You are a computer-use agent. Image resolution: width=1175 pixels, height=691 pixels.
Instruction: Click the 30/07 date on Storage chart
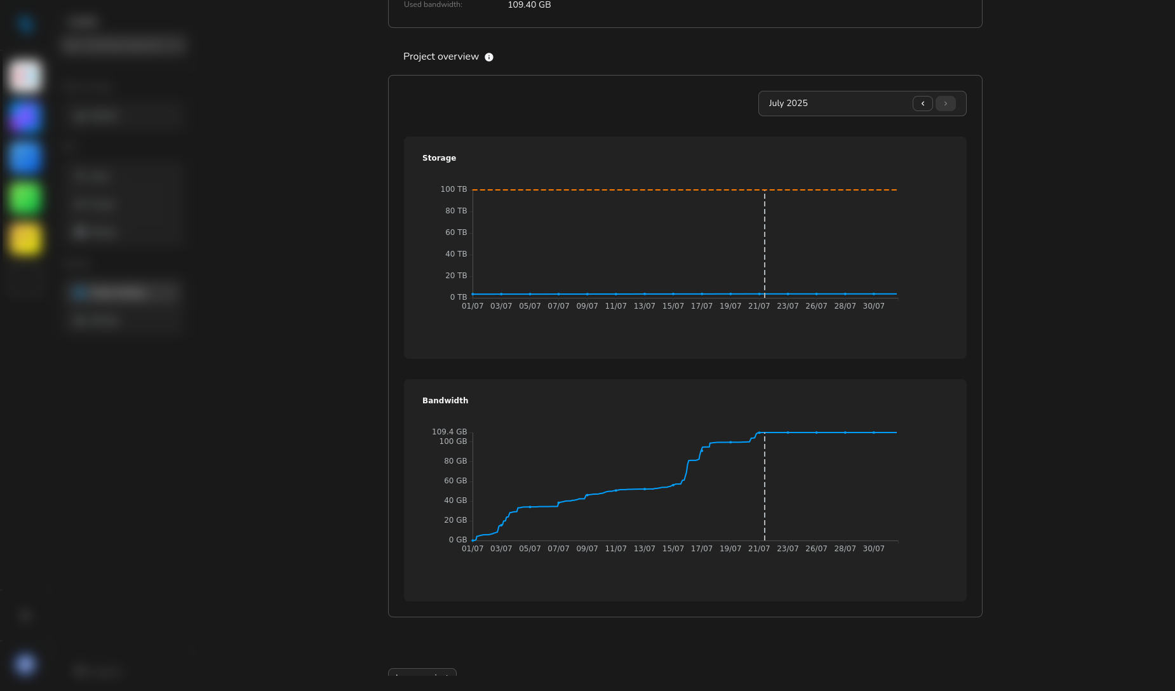point(873,306)
